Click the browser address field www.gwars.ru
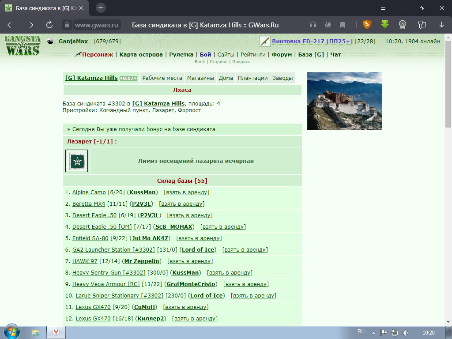The image size is (452, 339). click(x=97, y=25)
